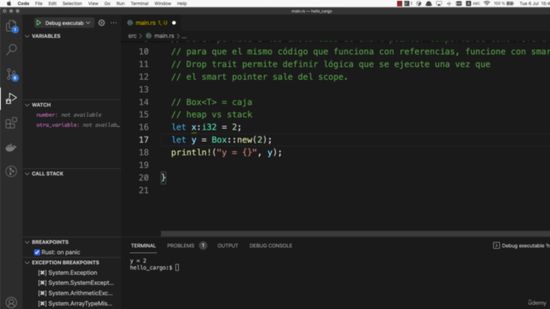Select the main.rs editor tab
This screenshot has width=550, height=309.
151,23
